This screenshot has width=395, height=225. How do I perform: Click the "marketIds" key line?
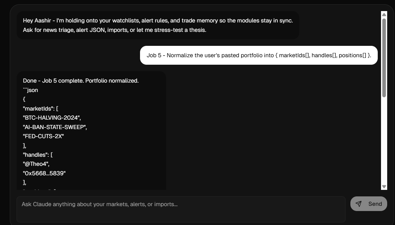(x=41, y=109)
